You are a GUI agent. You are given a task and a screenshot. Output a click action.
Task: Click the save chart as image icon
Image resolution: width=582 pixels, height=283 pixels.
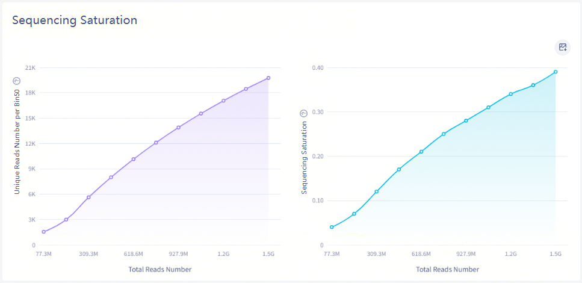[563, 47]
